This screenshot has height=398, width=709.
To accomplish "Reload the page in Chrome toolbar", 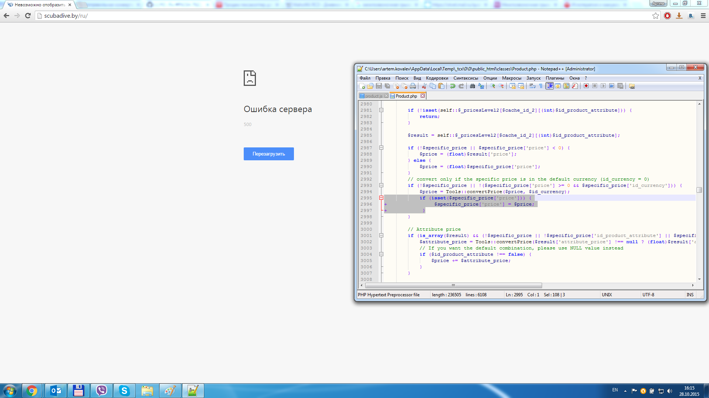I will [x=28, y=16].
